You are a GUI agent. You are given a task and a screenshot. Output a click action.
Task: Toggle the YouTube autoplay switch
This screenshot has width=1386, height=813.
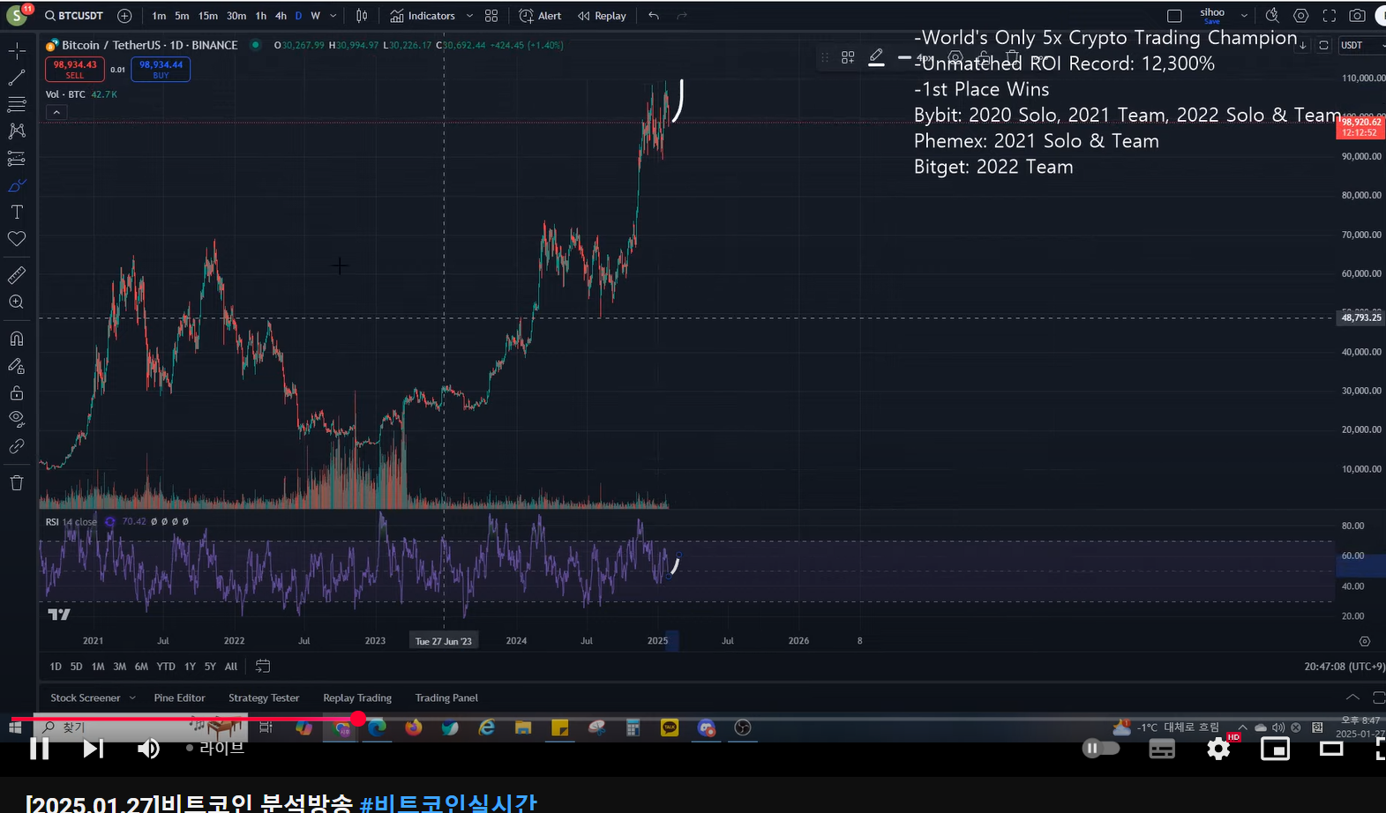click(1101, 749)
